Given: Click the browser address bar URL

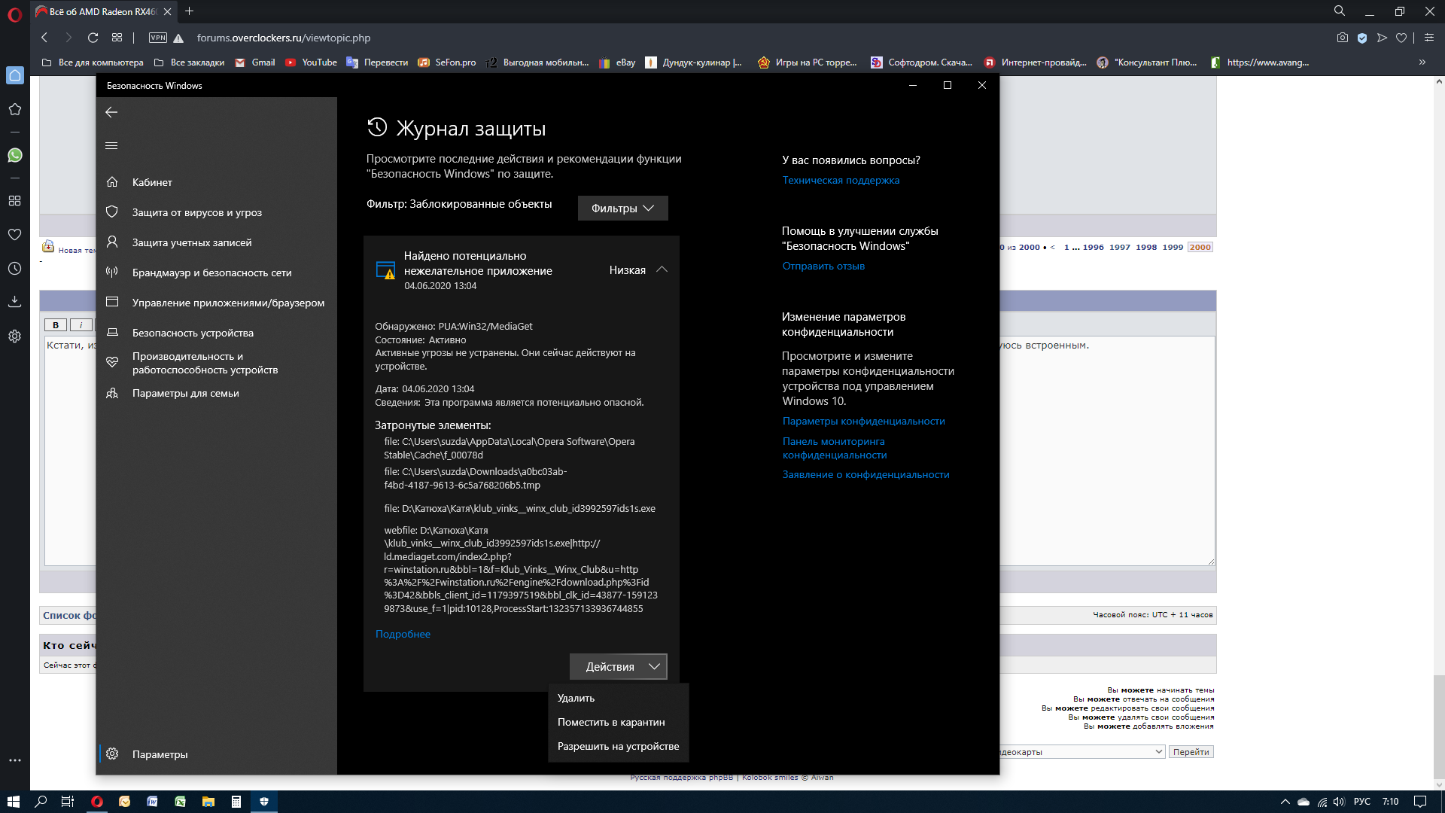Looking at the screenshot, I should click(x=284, y=38).
